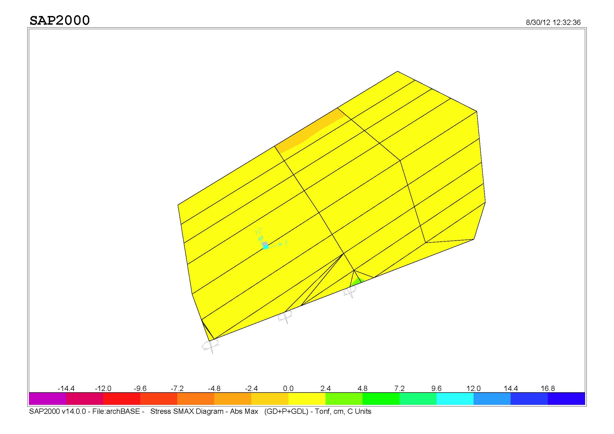
Task: Click the orange stress band on the top edge
Action: 308,132
